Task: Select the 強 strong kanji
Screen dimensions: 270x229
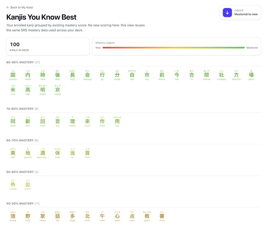Action: click(13, 216)
